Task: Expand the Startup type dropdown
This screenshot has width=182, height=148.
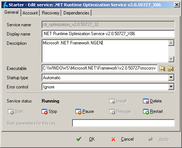Action: 171,77
